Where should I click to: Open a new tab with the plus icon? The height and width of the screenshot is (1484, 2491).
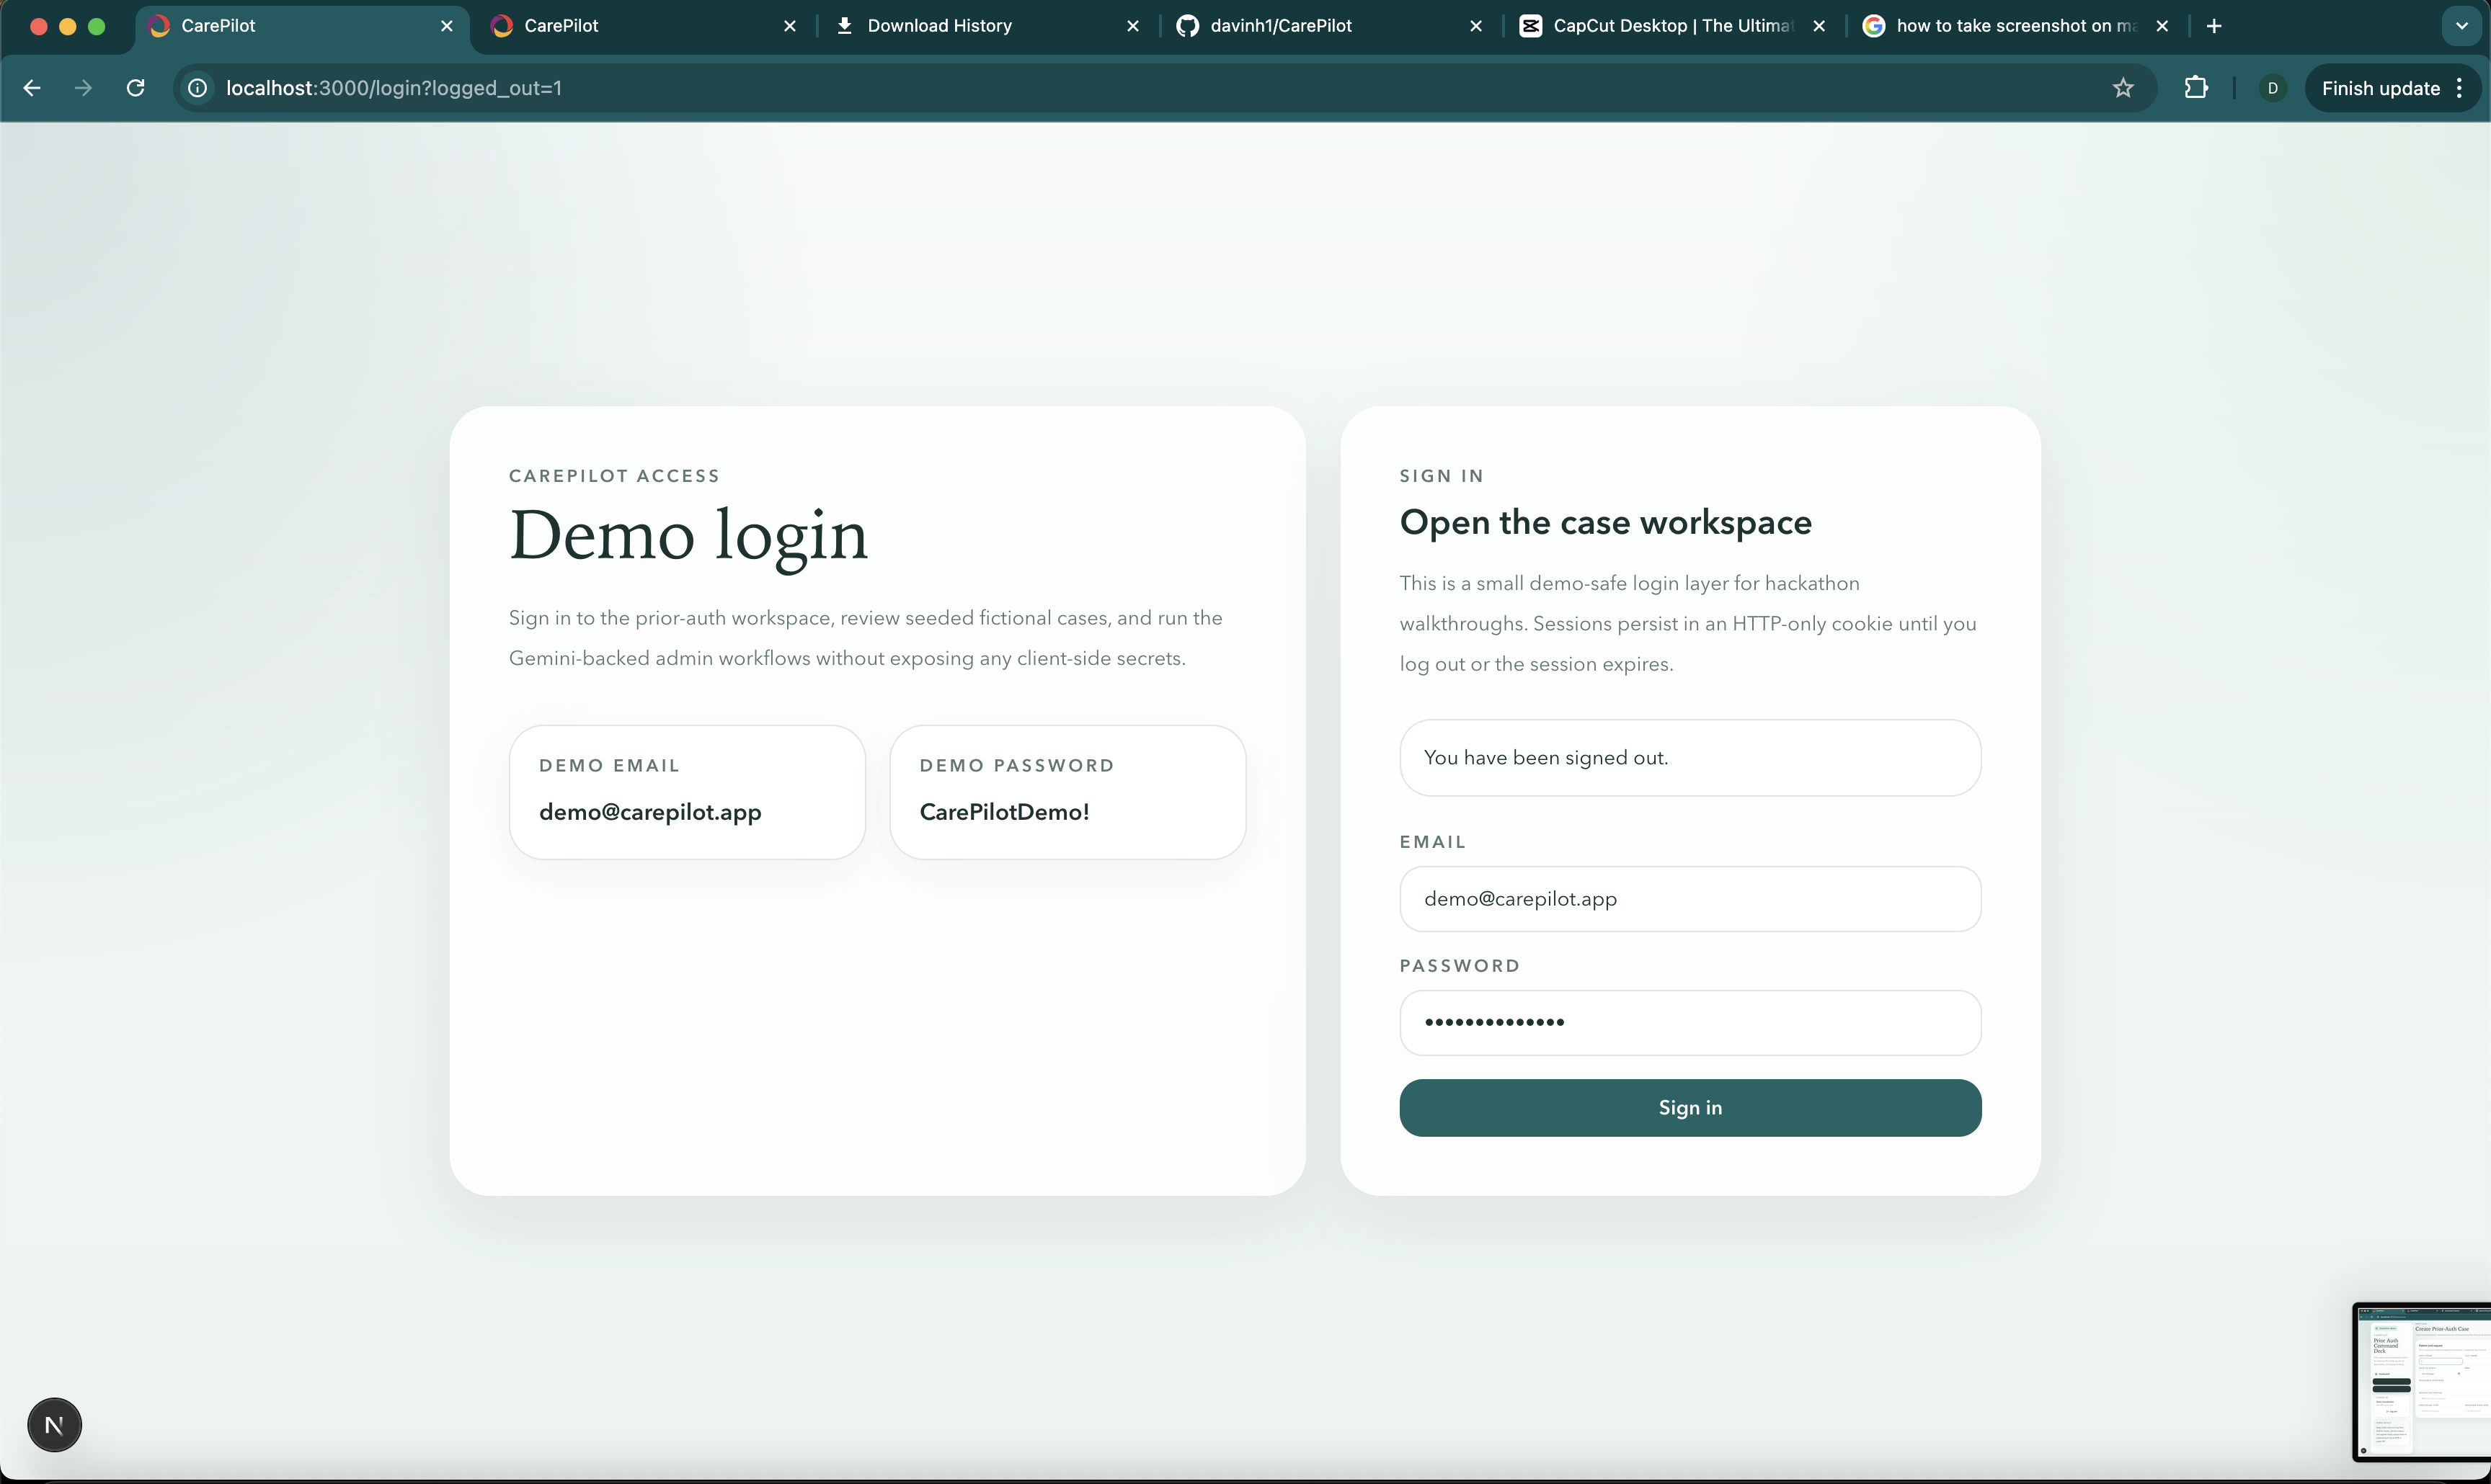coord(2214,26)
